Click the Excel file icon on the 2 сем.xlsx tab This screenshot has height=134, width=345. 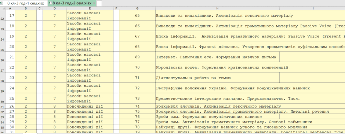[50, 3]
